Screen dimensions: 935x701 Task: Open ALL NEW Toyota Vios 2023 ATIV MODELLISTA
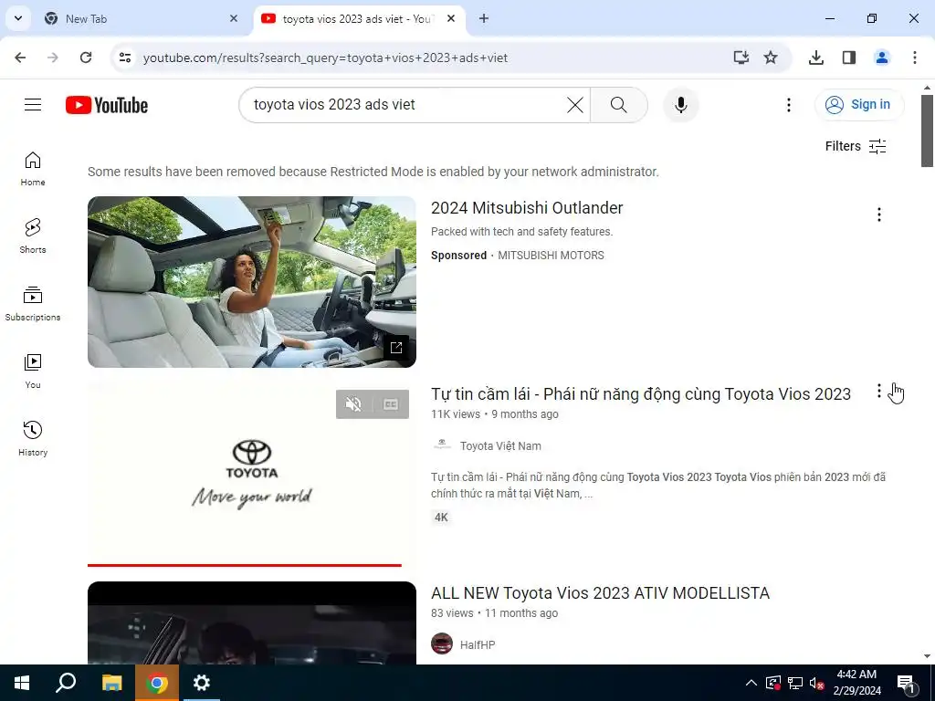click(601, 593)
